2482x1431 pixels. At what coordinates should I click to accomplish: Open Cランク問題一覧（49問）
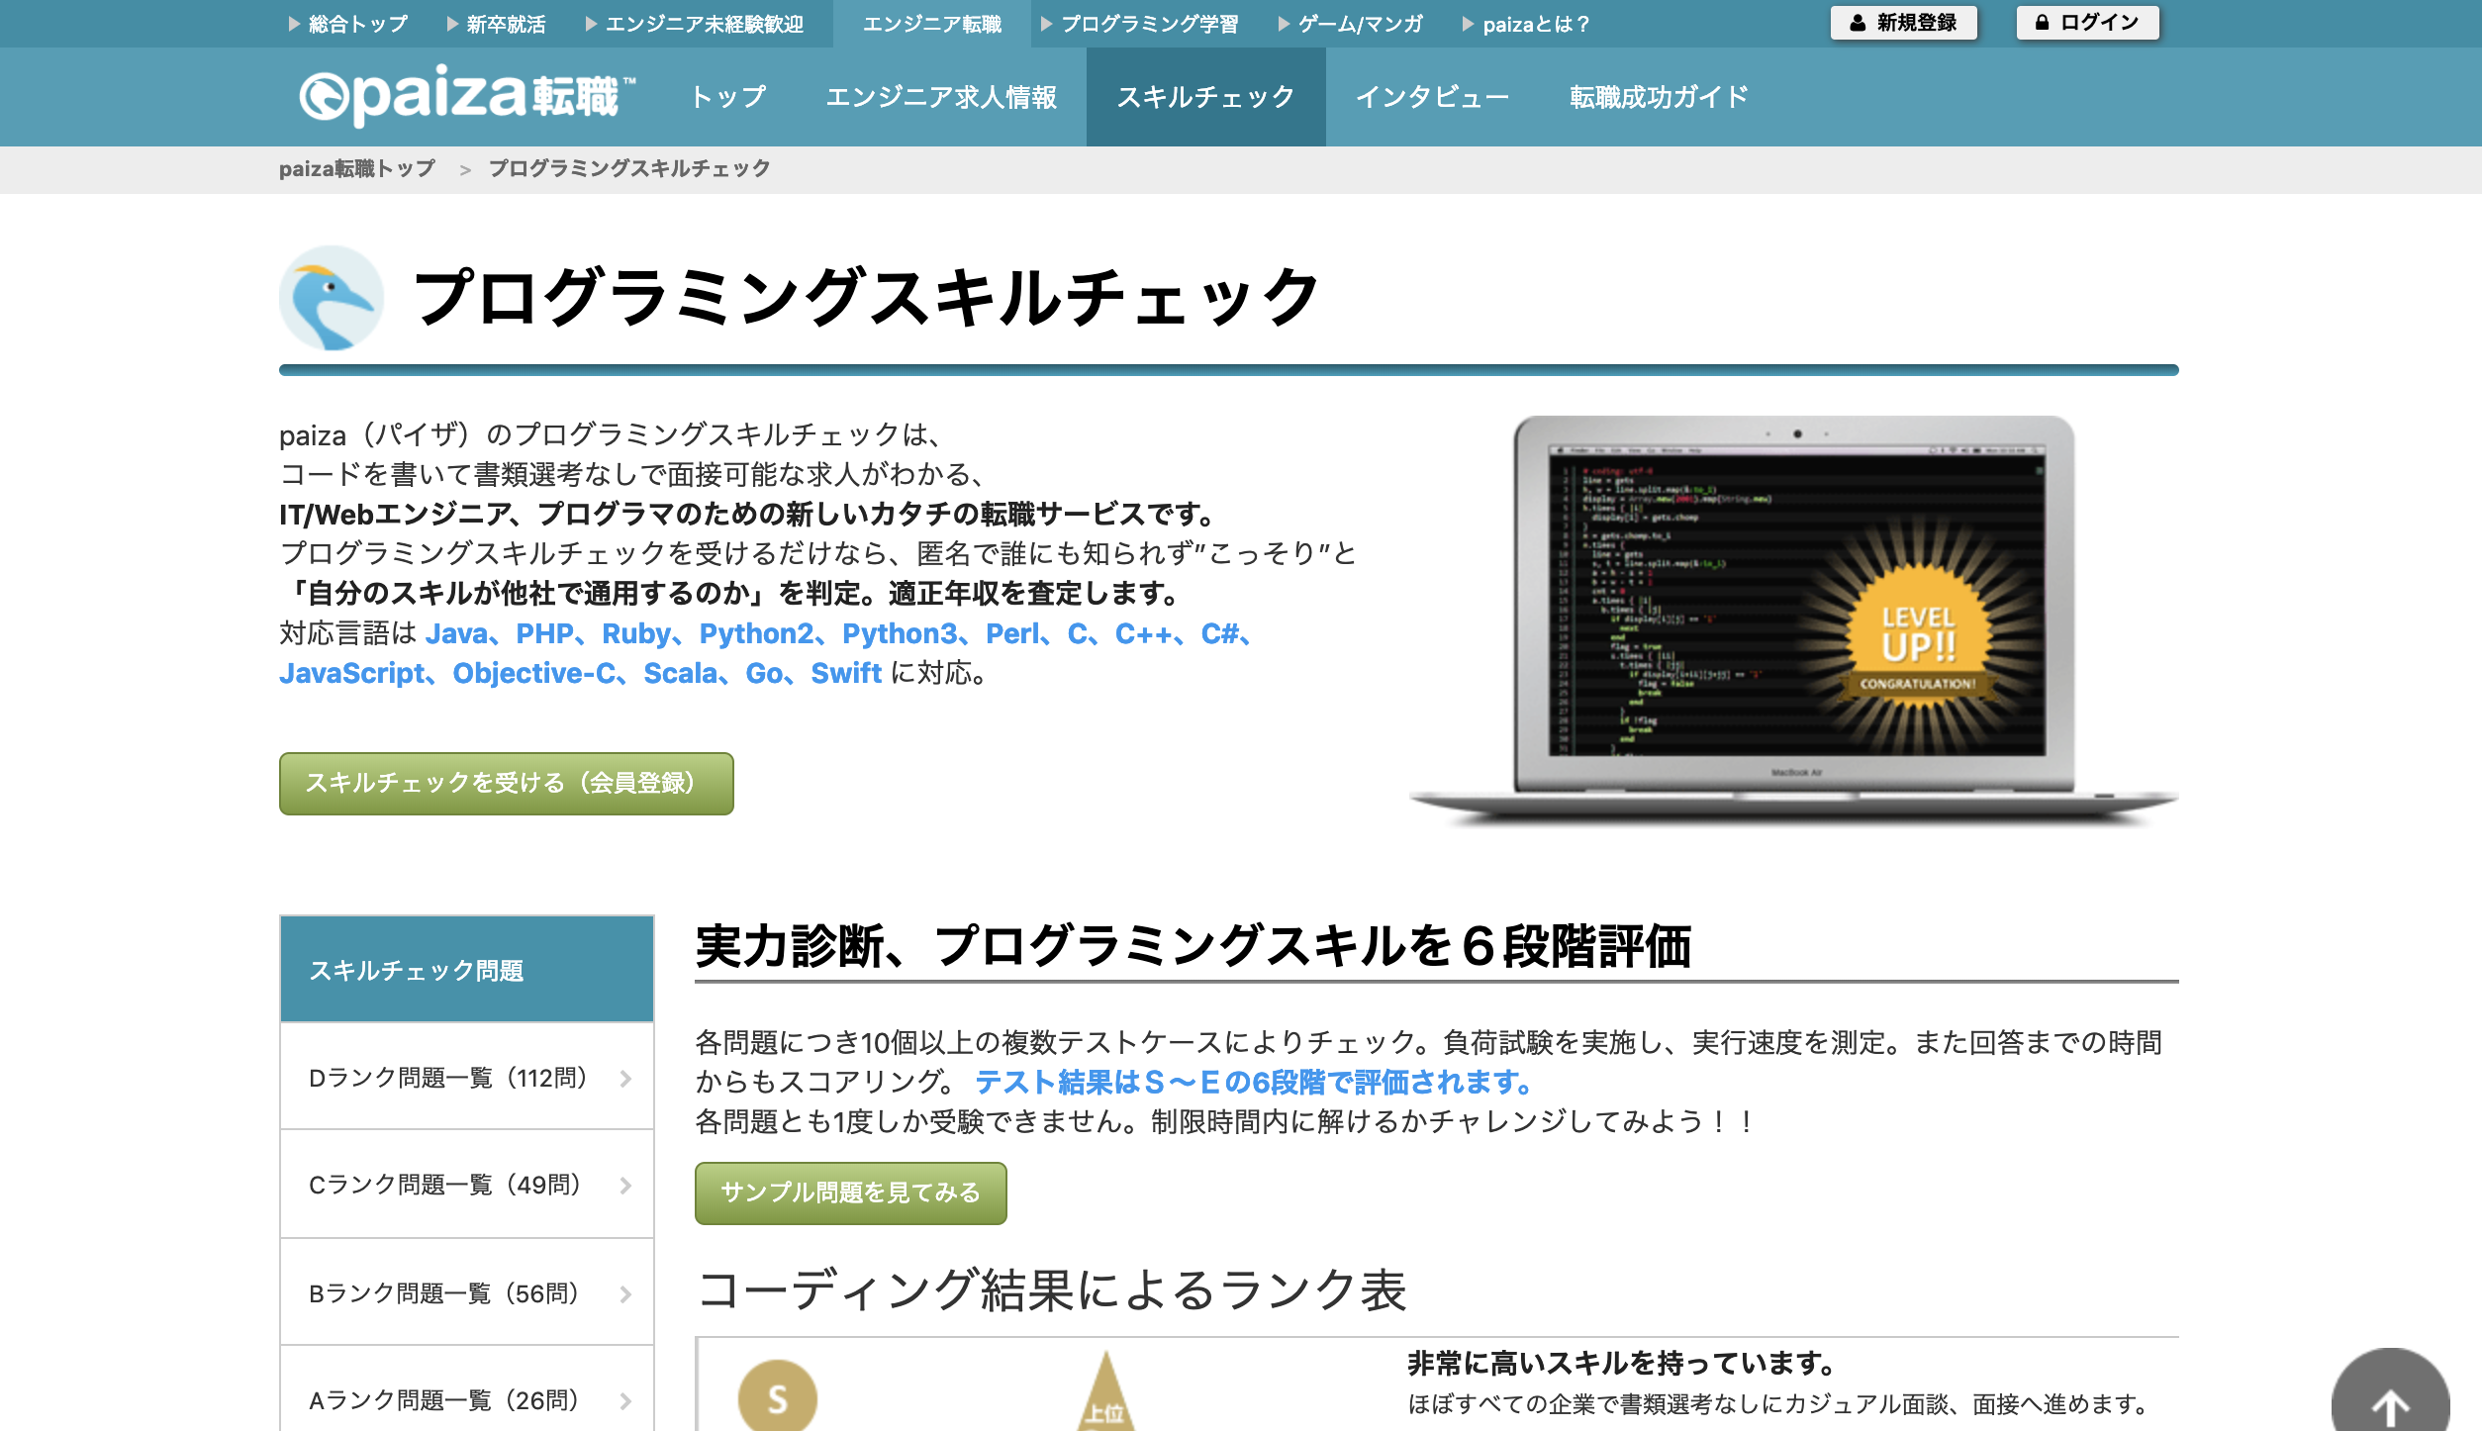click(466, 1185)
